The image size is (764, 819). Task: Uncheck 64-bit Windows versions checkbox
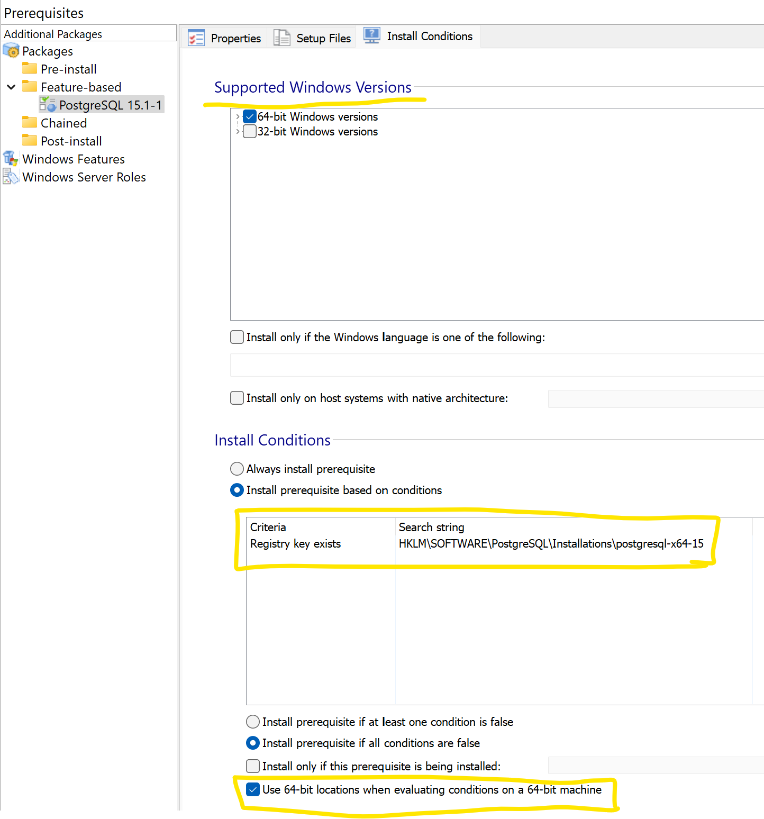point(250,116)
